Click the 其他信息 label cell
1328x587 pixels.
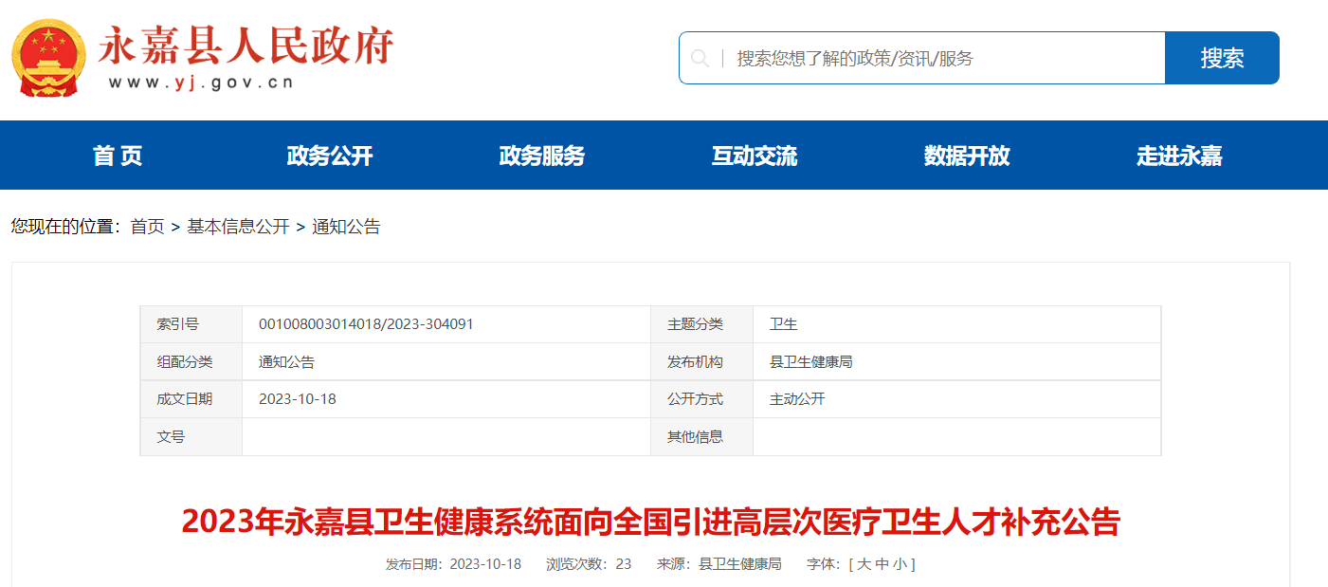(701, 436)
